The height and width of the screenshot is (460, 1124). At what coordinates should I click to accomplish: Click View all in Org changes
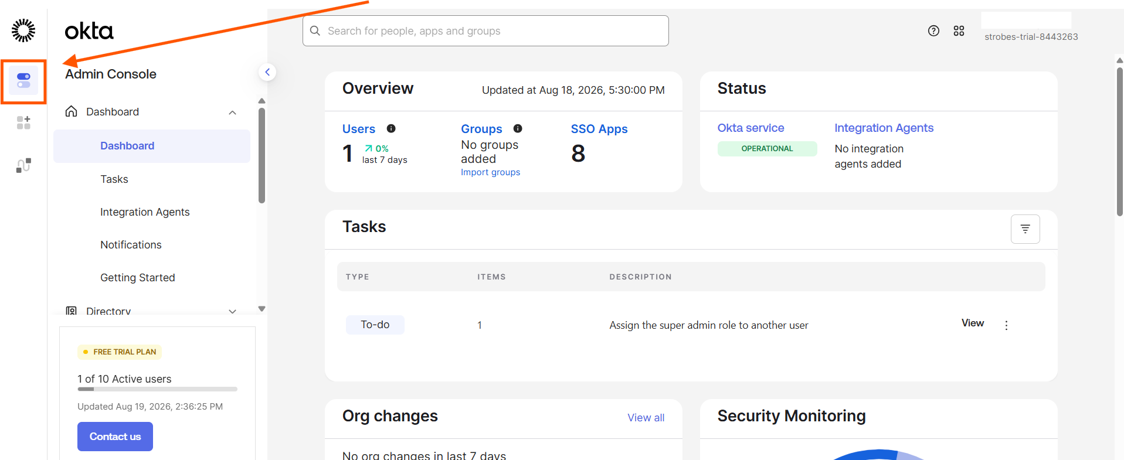click(x=646, y=418)
